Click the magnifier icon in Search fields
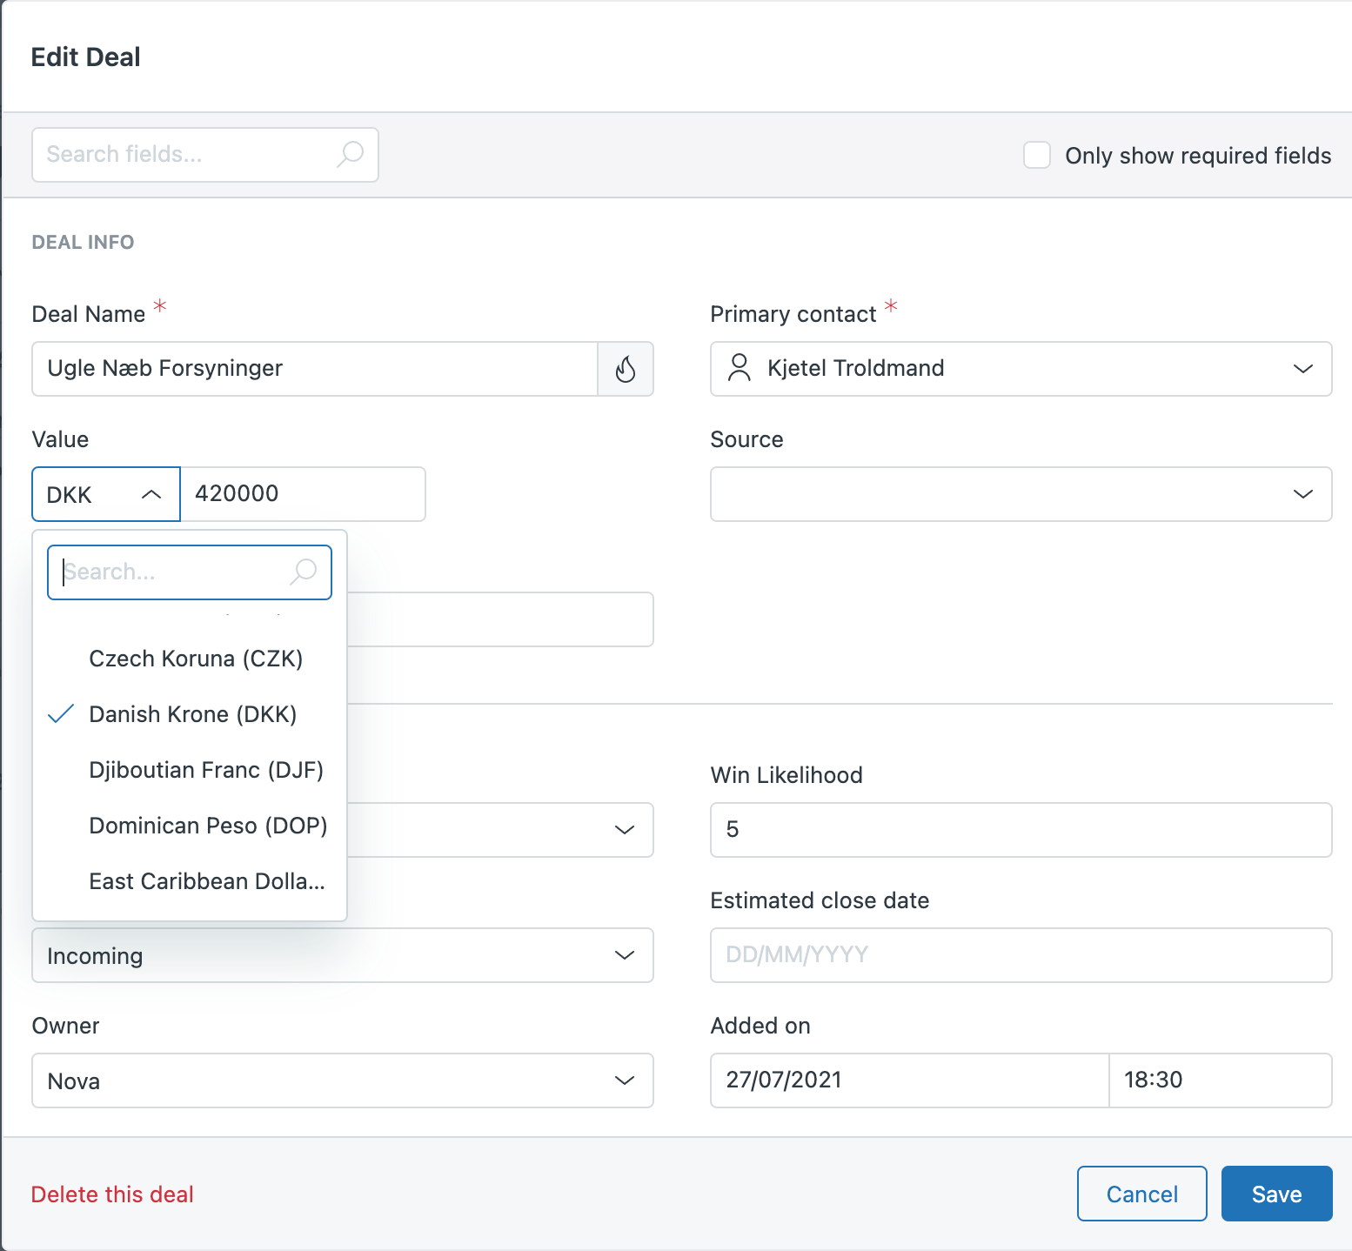Screen dimensions: 1352x1251 coord(350,154)
